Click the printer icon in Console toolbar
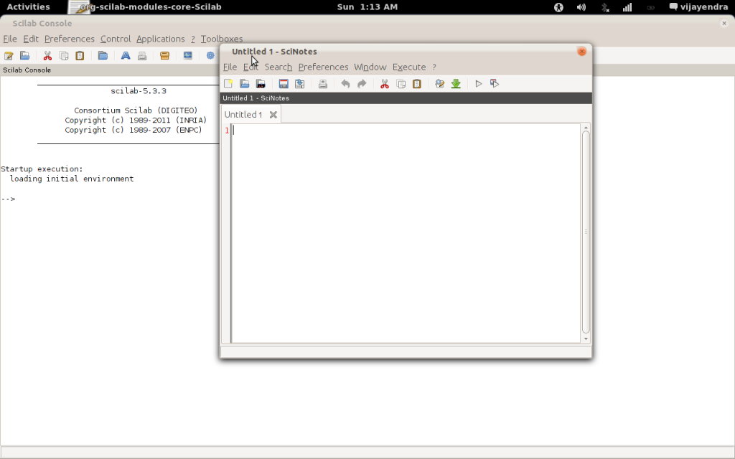This screenshot has width=735, height=459. [142, 56]
